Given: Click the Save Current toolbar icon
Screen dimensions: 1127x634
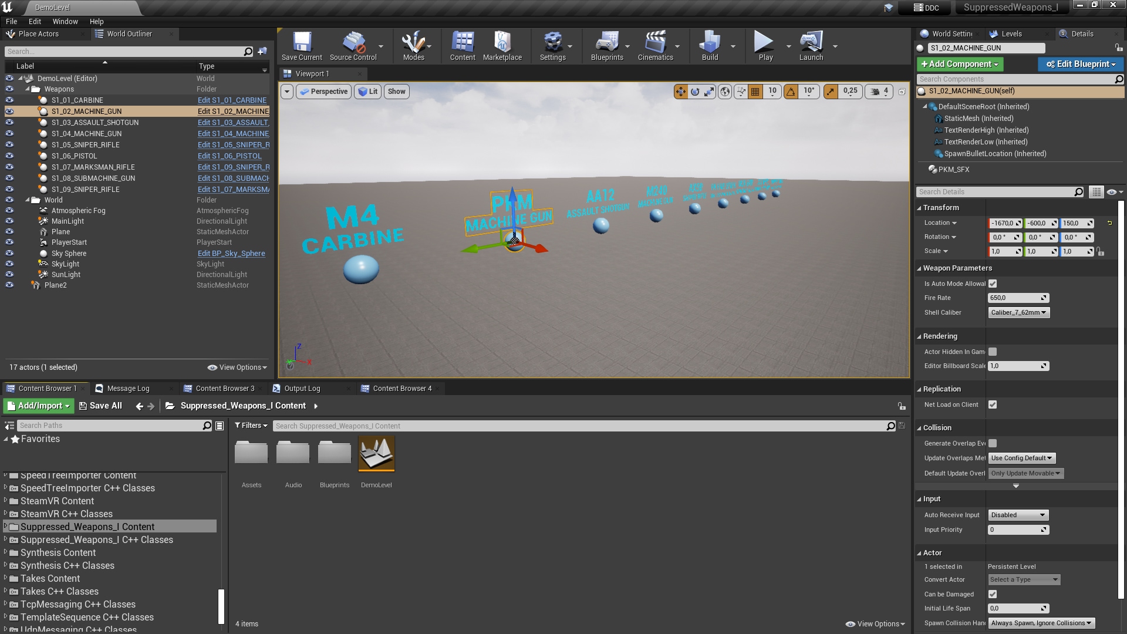Looking at the screenshot, I should pyautogui.click(x=302, y=46).
